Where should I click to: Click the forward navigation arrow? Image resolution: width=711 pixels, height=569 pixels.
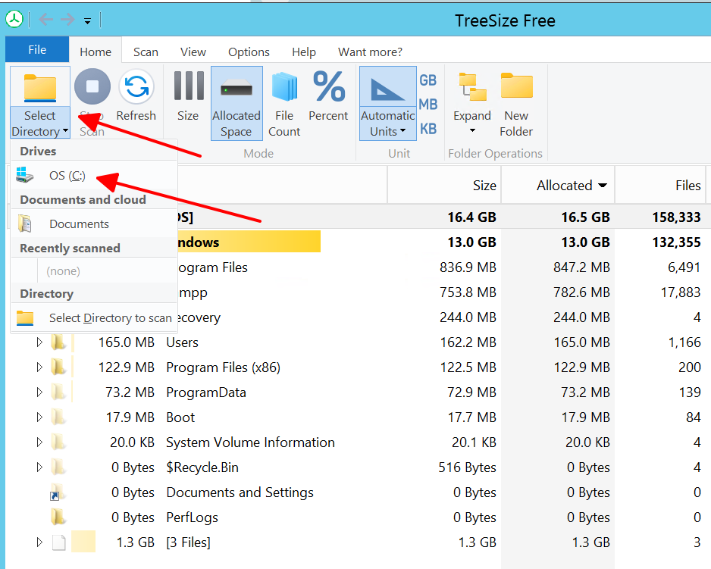(x=67, y=20)
